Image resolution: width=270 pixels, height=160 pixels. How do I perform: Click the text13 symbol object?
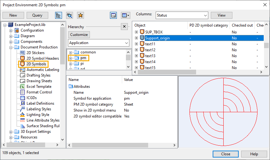pyautogui.click(x=150, y=56)
